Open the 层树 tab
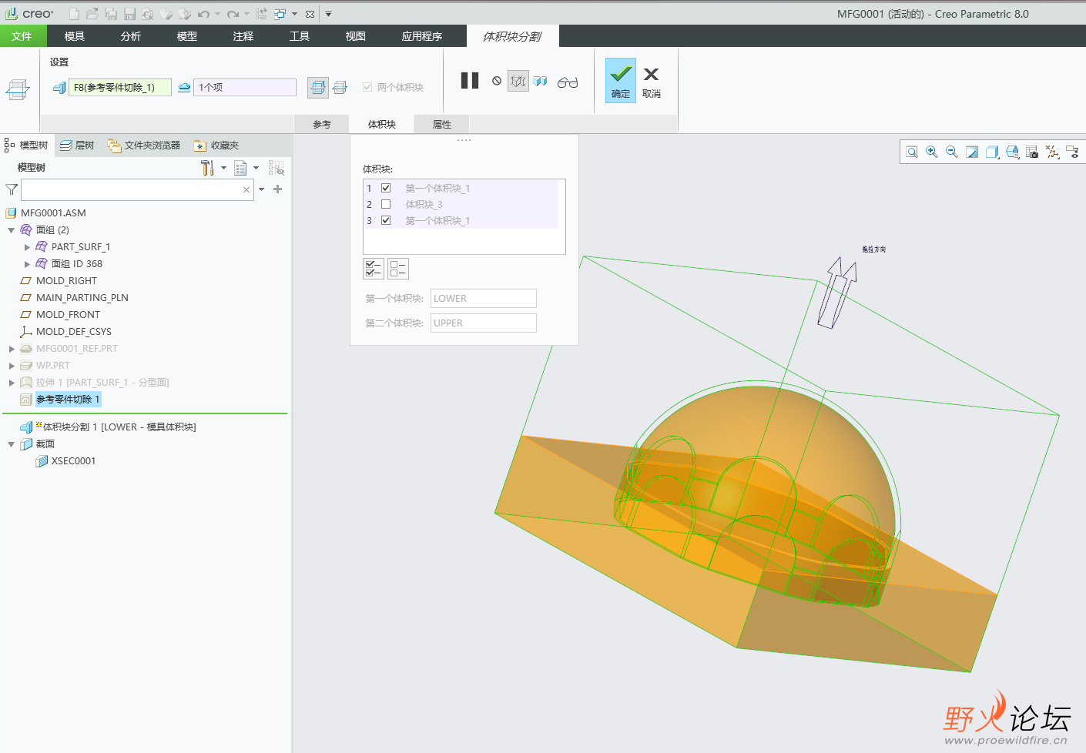 [77, 146]
